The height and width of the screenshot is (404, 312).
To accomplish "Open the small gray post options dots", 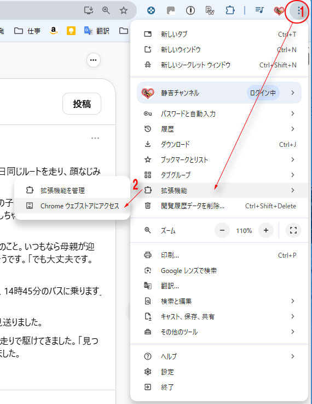I will pos(95,138).
